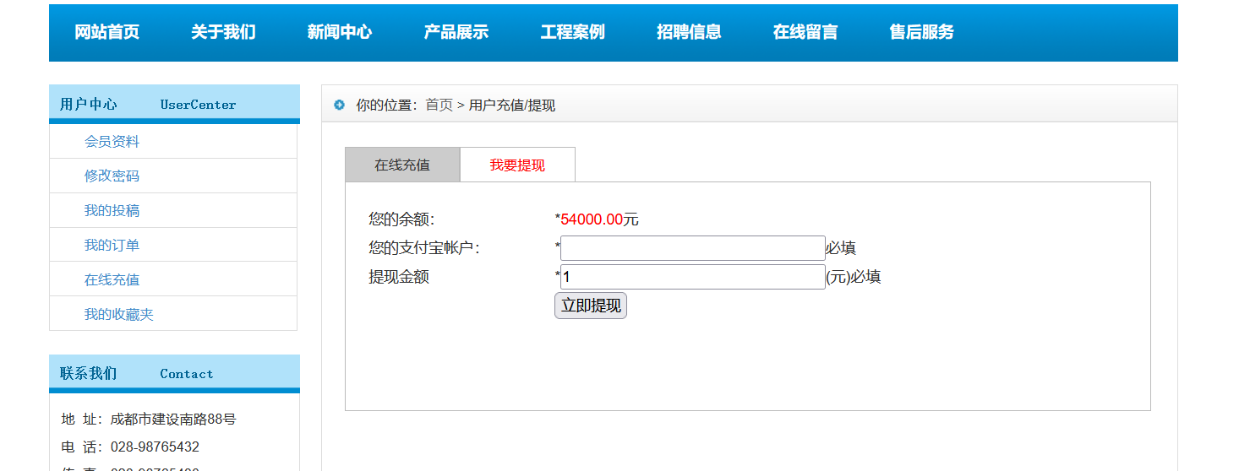Go to 售后服务 section

[922, 32]
